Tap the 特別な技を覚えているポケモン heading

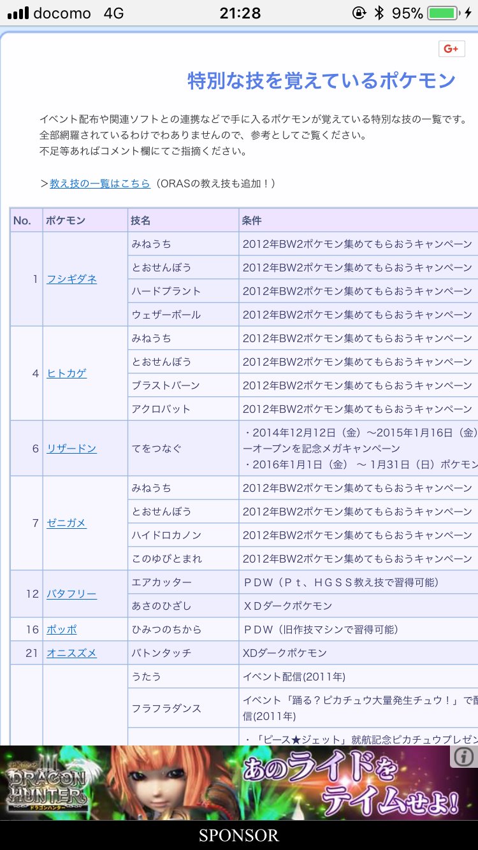click(x=322, y=80)
